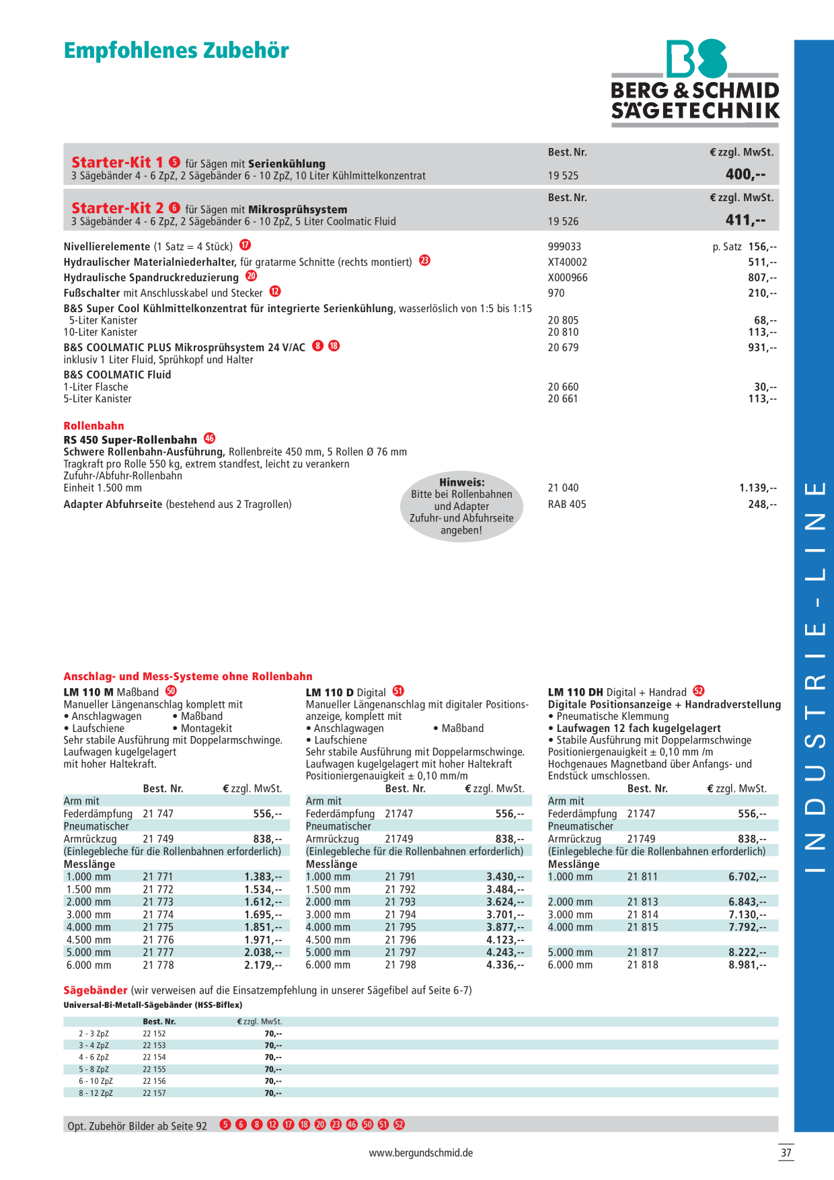Click badge 51 in the Opt. Zubehör Bilder row
Image resolution: width=834 pixels, height=1180 pixels.
pos(383,1124)
